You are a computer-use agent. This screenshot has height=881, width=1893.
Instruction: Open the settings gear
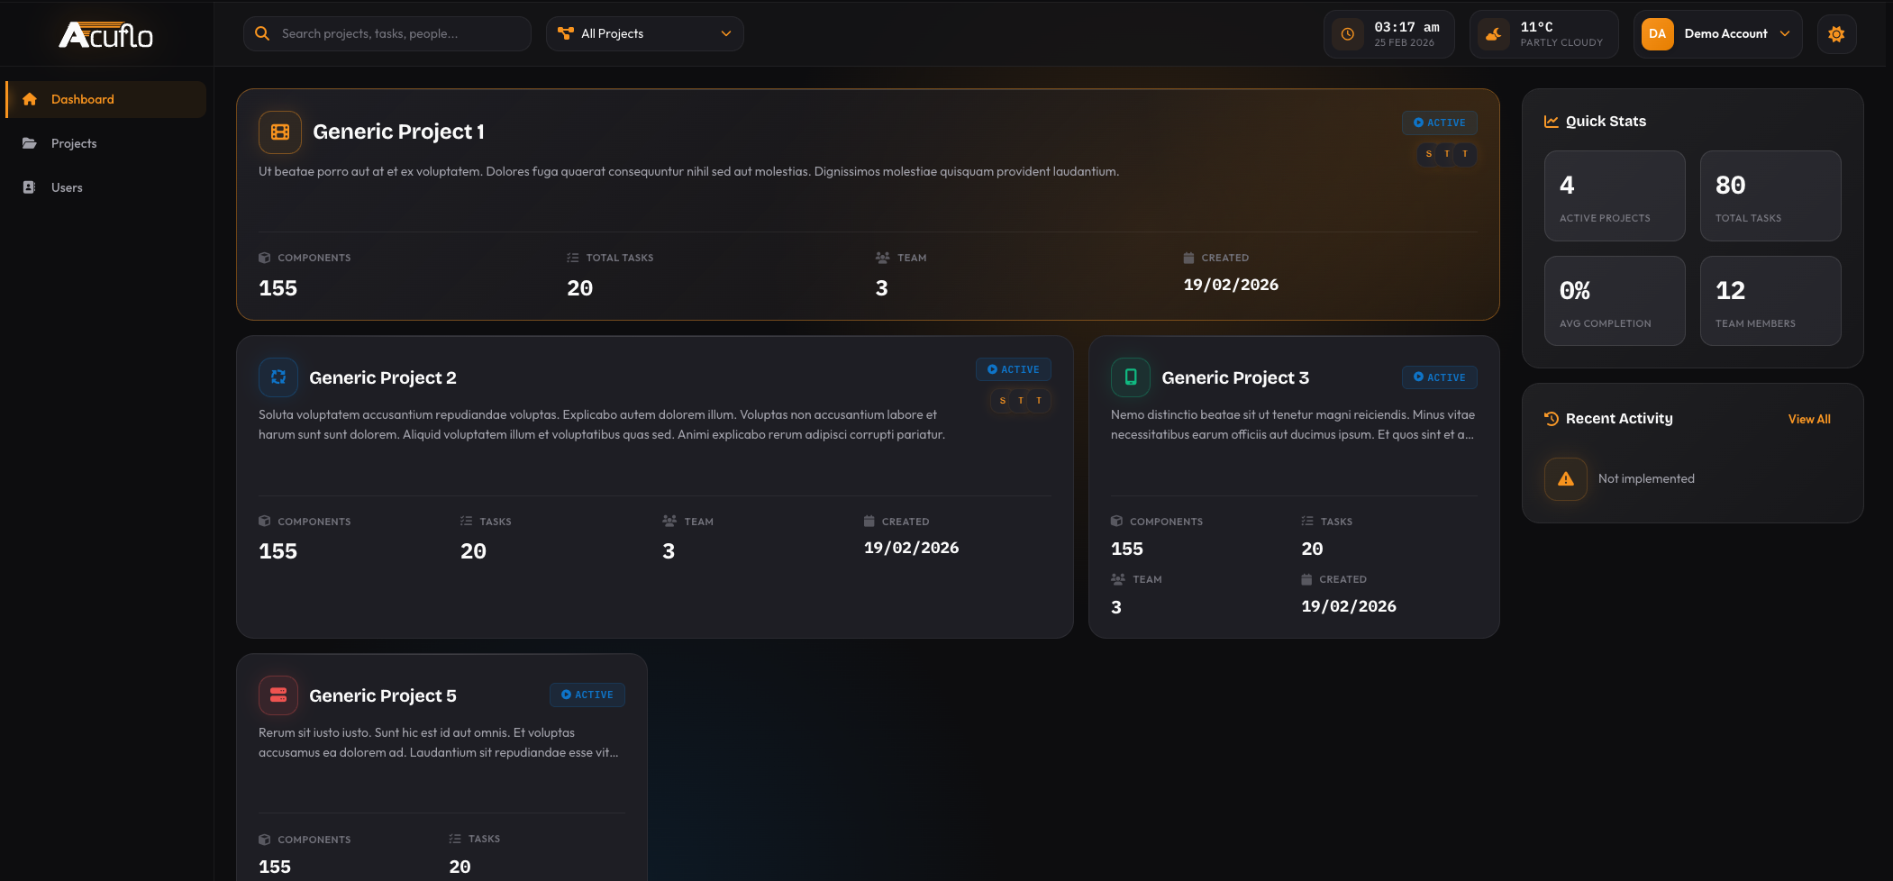point(1836,33)
